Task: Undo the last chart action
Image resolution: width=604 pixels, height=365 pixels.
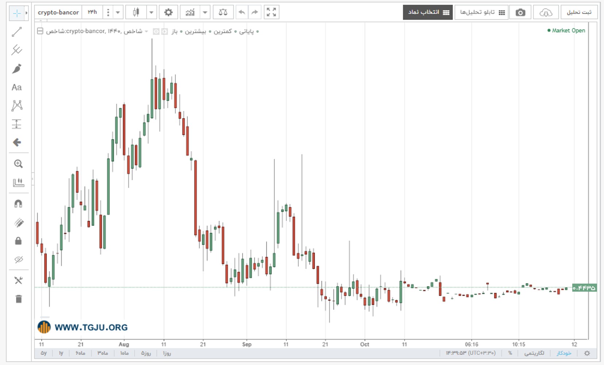Action: (242, 12)
